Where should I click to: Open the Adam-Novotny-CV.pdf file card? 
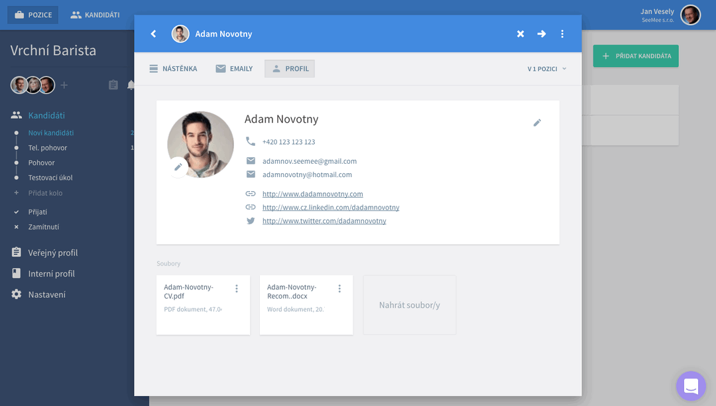click(204, 304)
